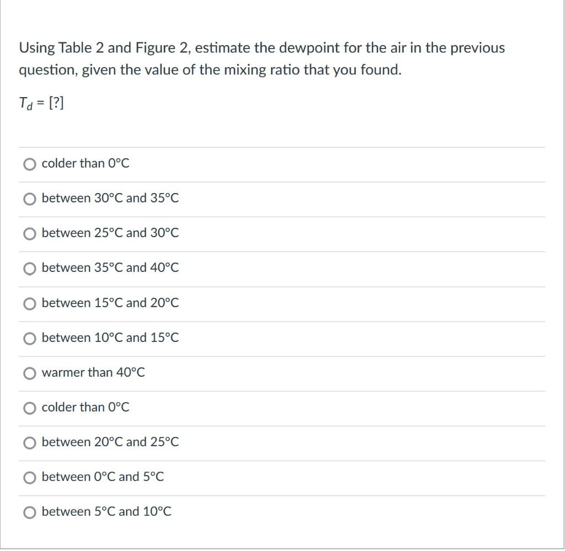Select the 'warmer than 40°C' radio button
565x551 pixels.
pos(29,373)
